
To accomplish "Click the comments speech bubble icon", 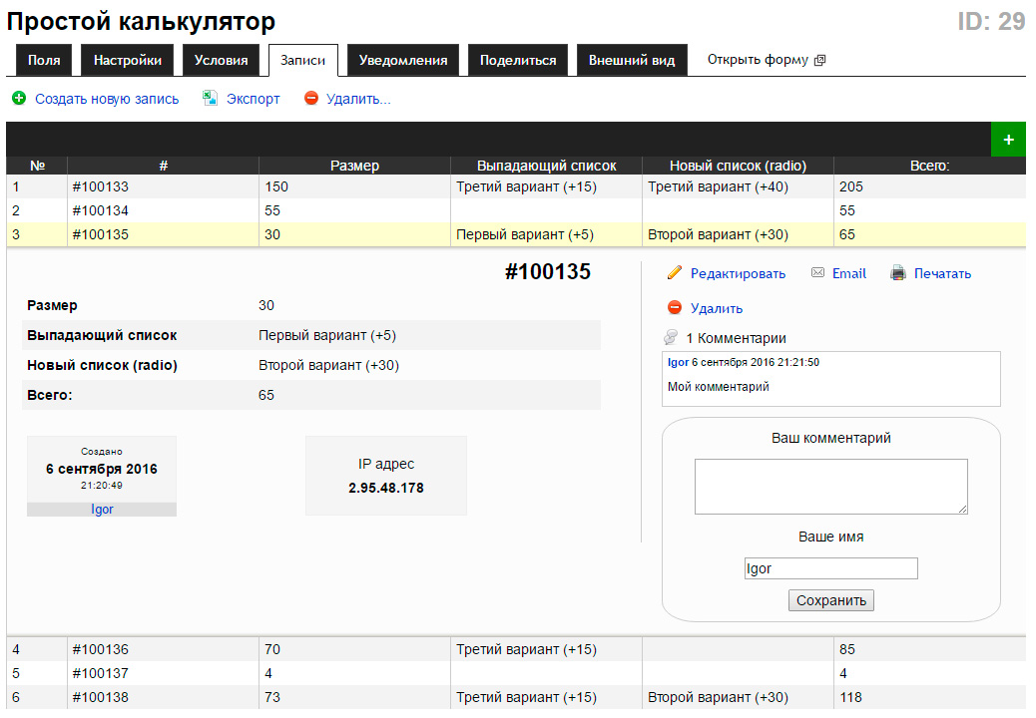I will (x=672, y=338).
